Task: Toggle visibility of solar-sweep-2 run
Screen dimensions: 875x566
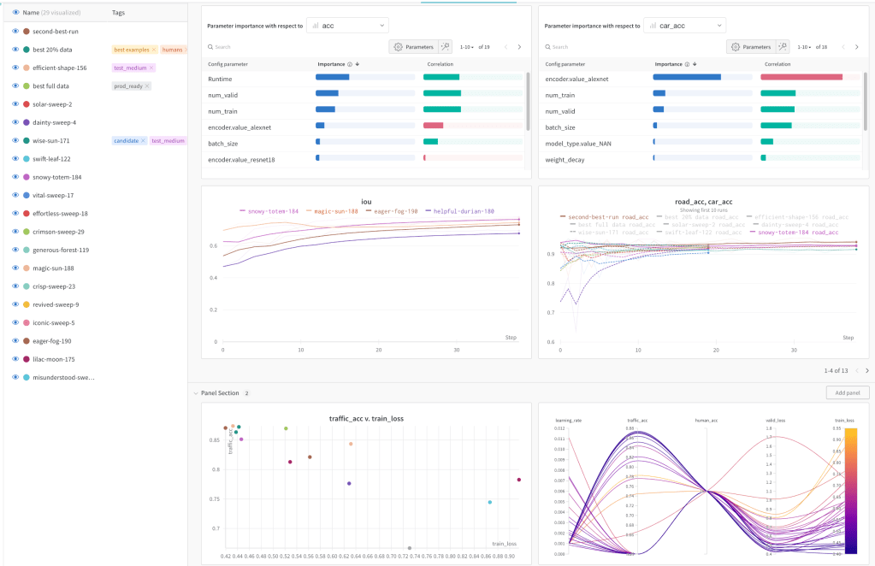Action: click(15, 104)
